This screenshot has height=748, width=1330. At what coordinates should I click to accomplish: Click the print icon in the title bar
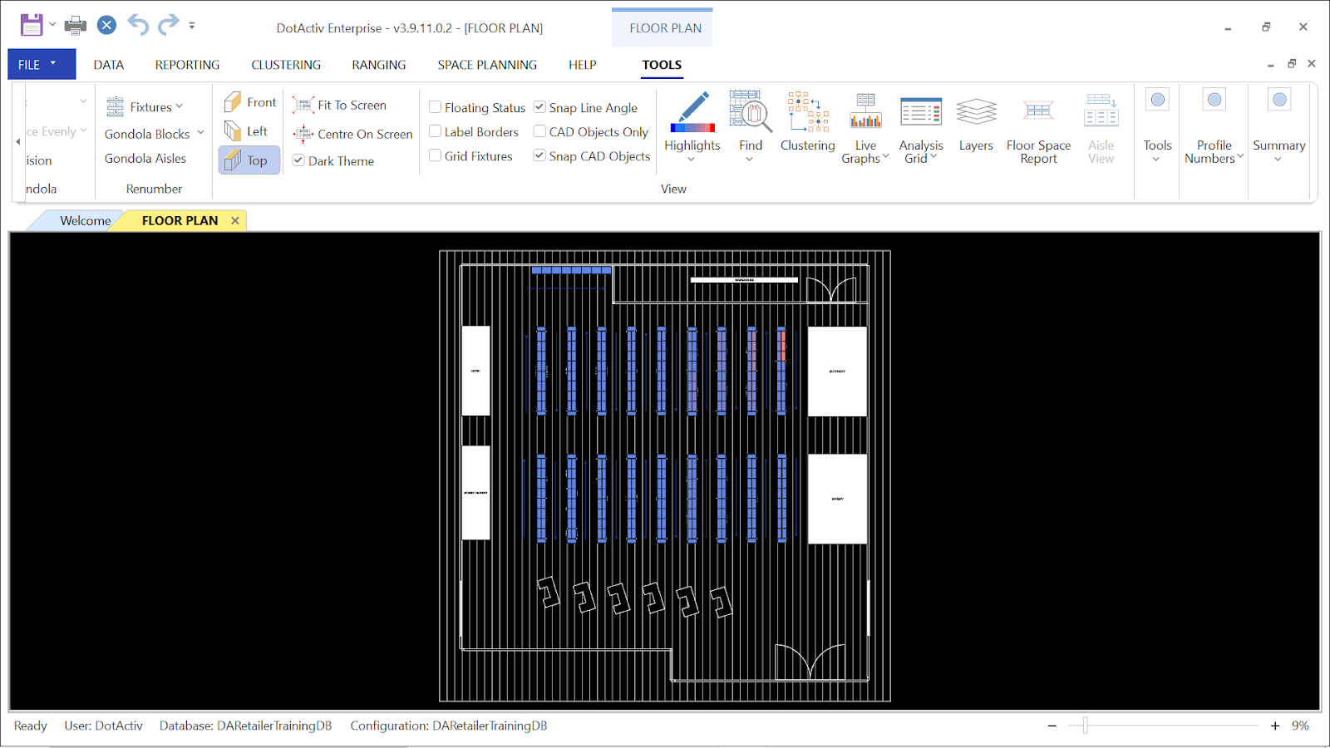point(75,26)
